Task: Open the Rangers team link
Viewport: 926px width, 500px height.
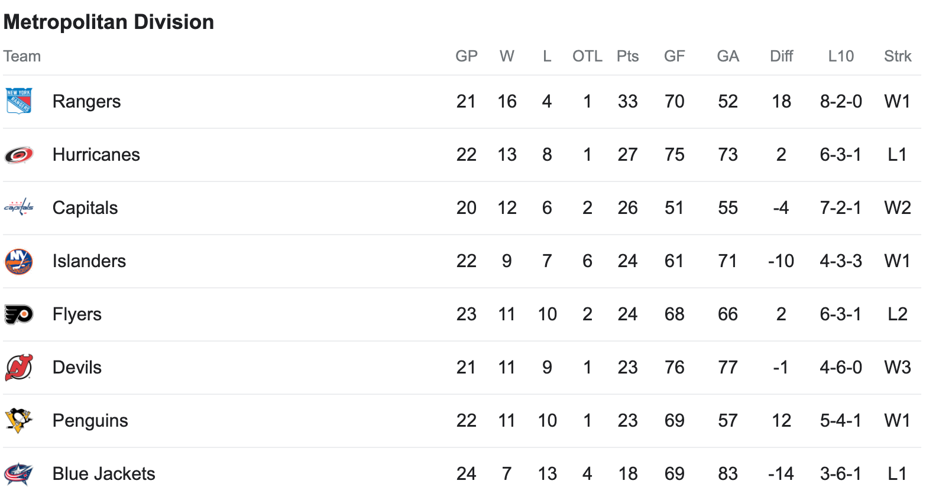Action: pyautogui.click(x=86, y=102)
